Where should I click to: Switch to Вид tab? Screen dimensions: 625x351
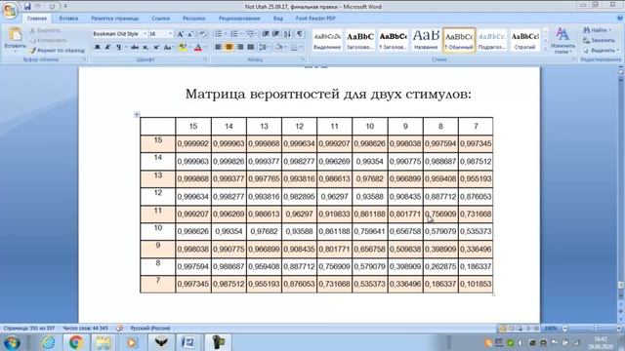tap(277, 19)
